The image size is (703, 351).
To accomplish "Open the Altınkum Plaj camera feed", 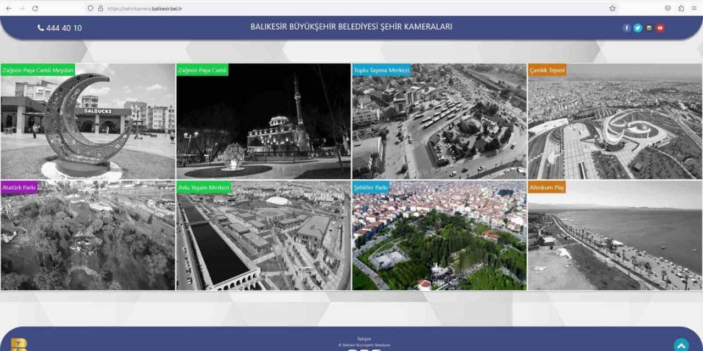I will [614, 236].
